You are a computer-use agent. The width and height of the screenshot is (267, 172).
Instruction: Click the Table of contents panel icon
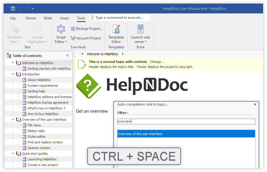point(9,55)
